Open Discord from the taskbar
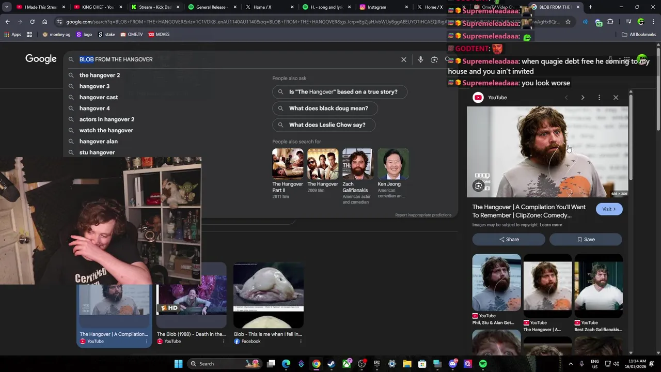This screenshot has height=372, width=661. pyautogui.click(x=453, y=364)
